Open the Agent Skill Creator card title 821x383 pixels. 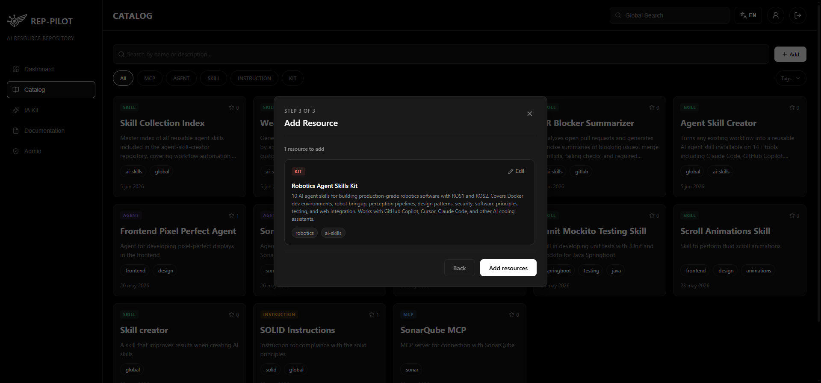718,123
